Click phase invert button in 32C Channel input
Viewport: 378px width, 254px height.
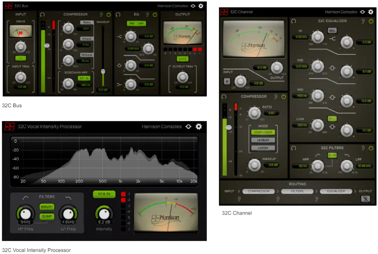226,82
